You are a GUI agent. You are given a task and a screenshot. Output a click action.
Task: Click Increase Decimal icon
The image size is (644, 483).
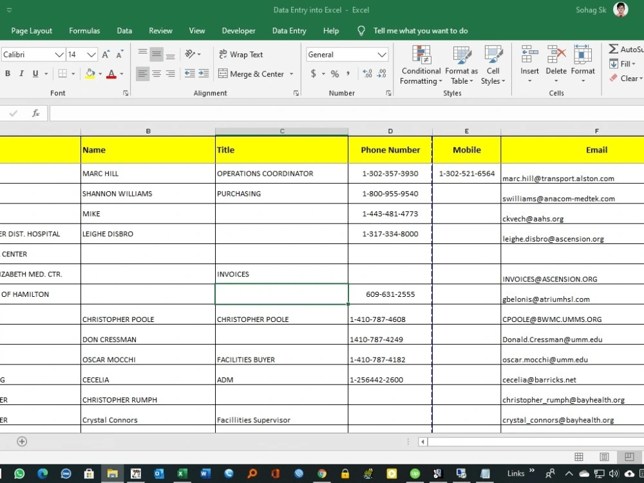point(368,73)
